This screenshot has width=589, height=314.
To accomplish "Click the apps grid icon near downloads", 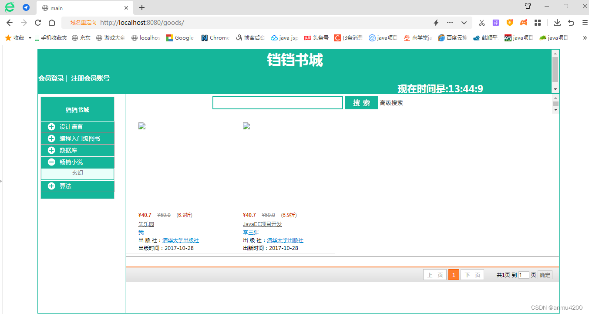I will pyautogui.click(x=537, y=22).
